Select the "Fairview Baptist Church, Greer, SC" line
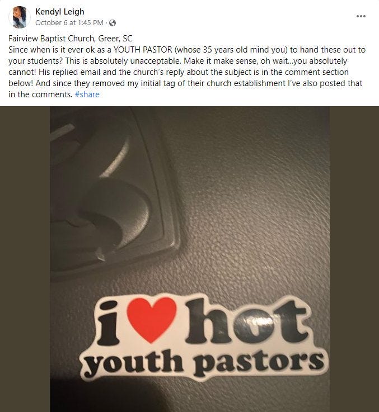This screenshot has height=412, width=379. click(x=71, y=39)
